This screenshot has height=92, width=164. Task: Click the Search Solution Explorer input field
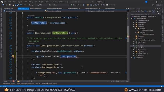pyautogui.click(x=144, y=14)
